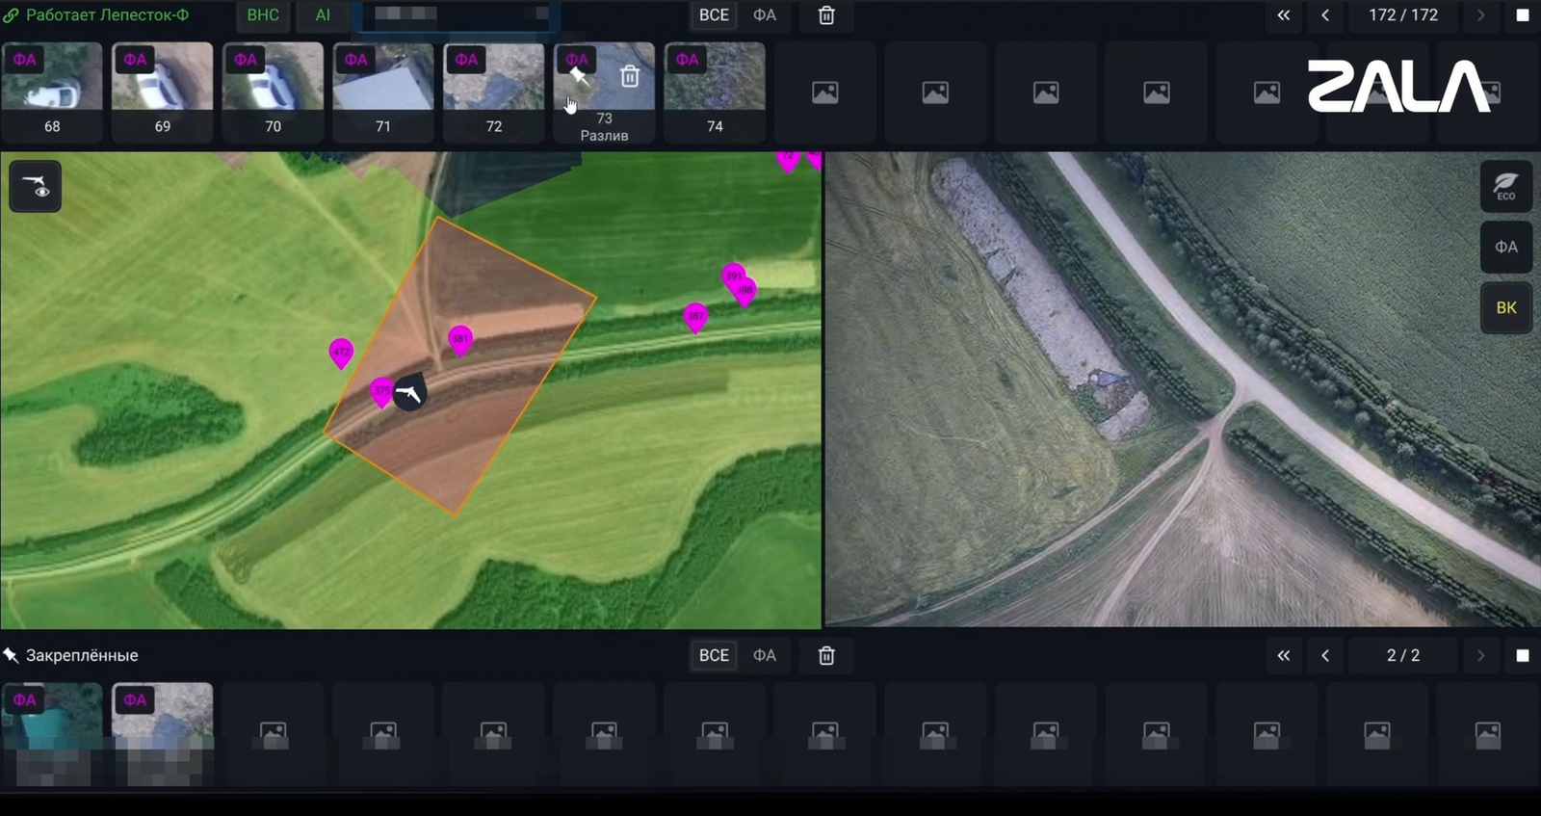Open thumbnail 70
This screenshot has width=1541, height=816.
273,92
